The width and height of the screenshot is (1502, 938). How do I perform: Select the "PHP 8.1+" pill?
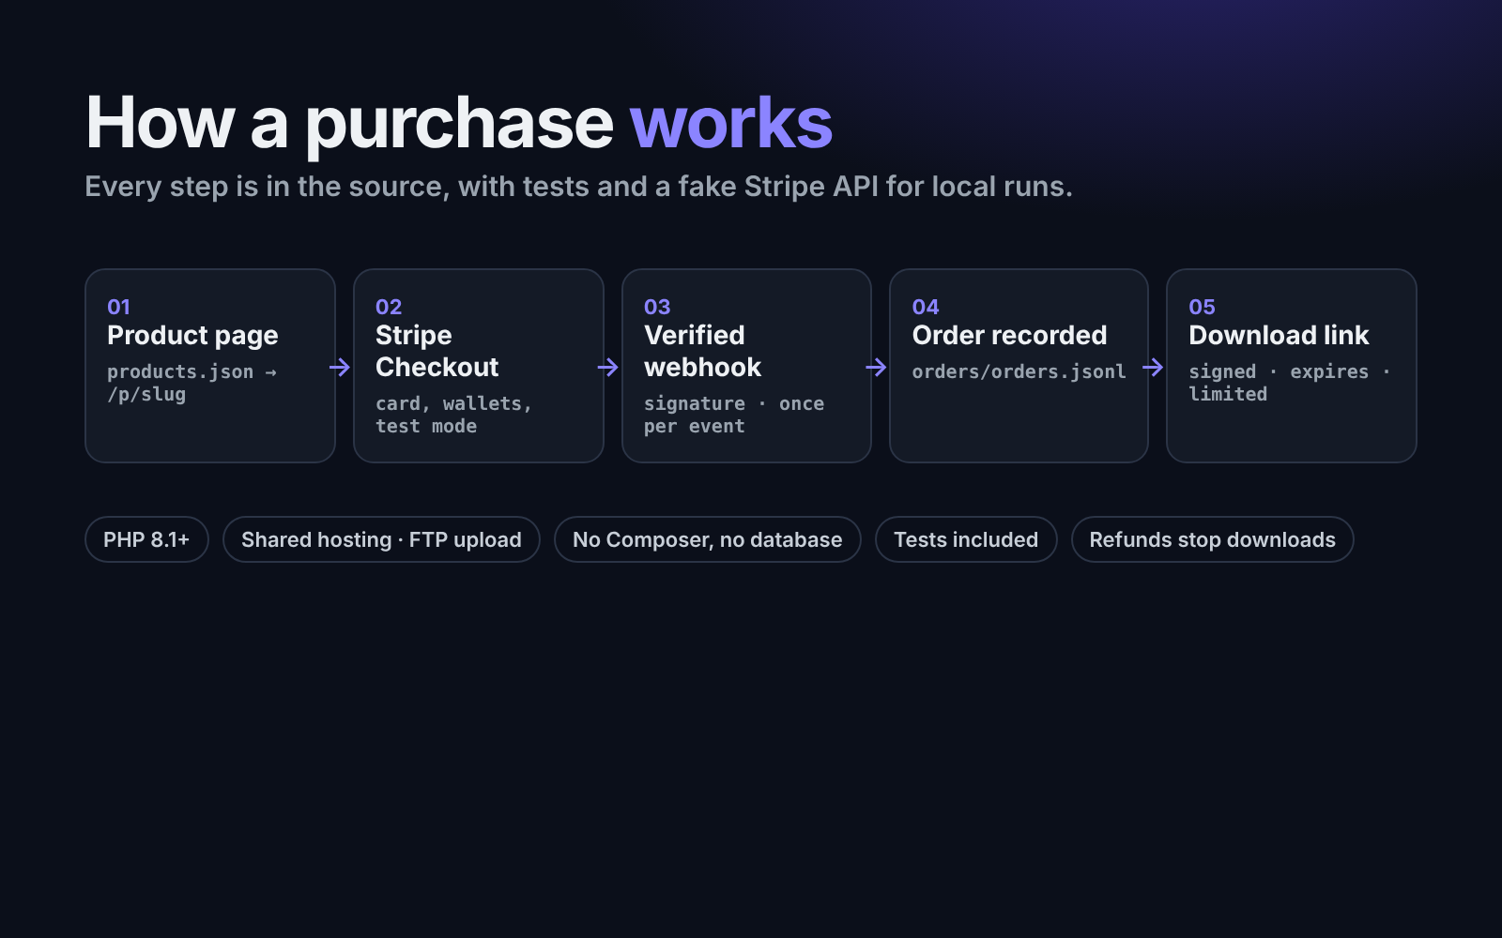146,539
